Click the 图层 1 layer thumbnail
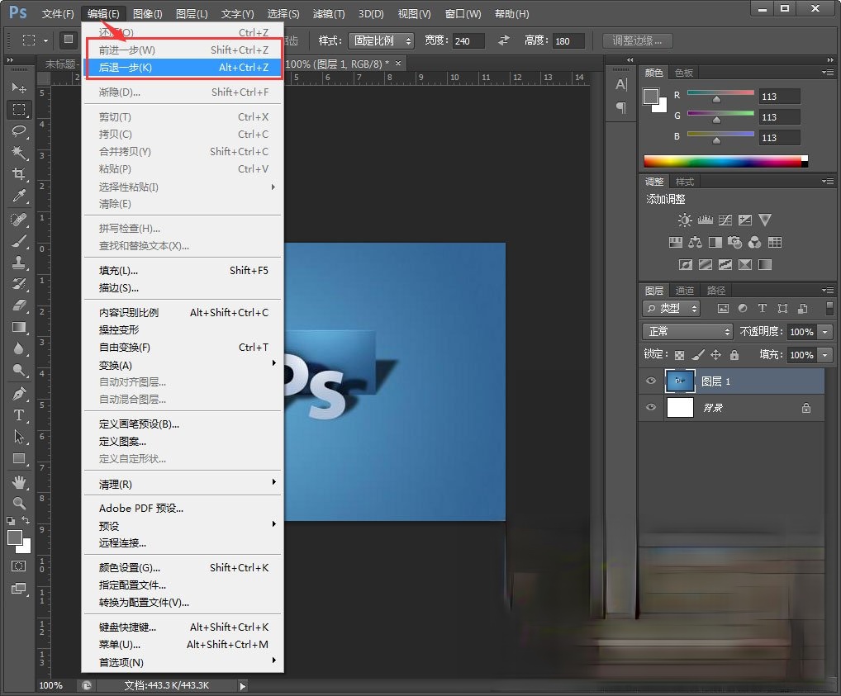Screen dimensions: 841x696 (680, 381)
